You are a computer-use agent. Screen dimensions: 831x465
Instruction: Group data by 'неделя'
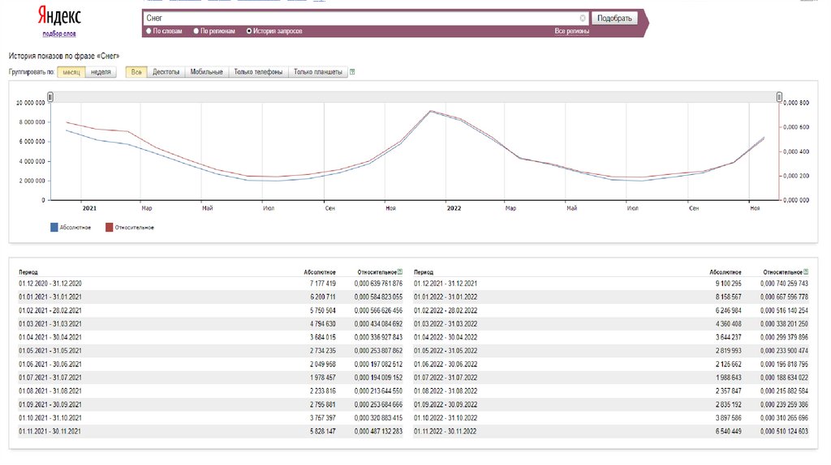pos(101,72)
